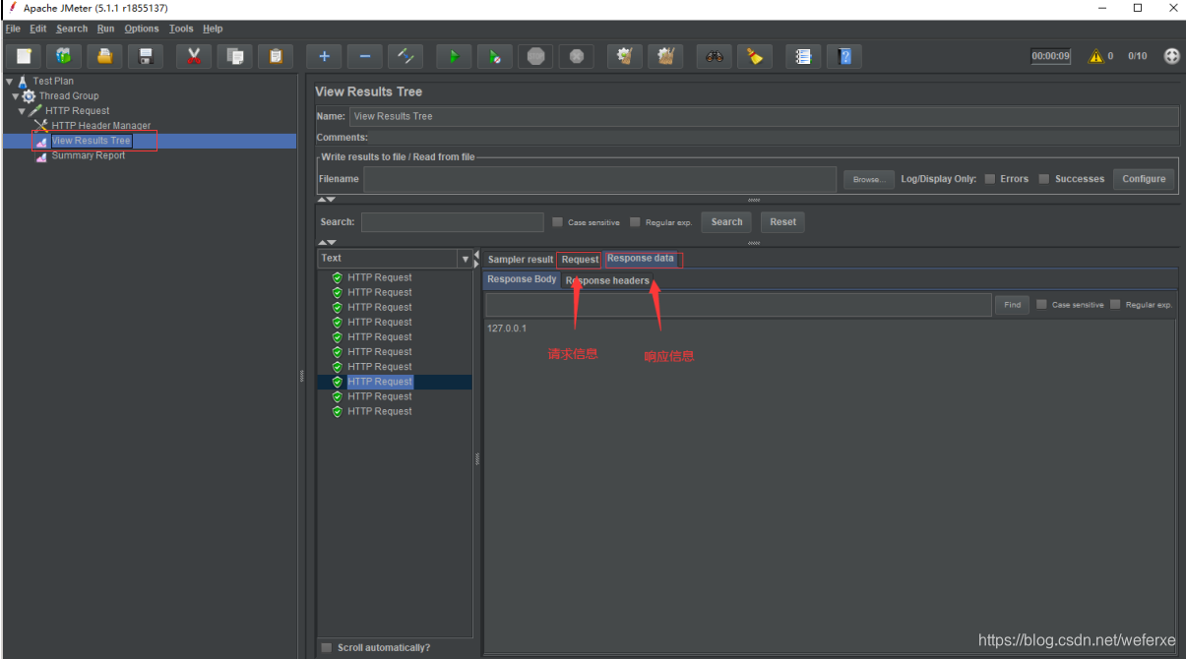Save the test plan with the disk icon
This screenshot has height=659, width=1186.
(x=146, y=56)
